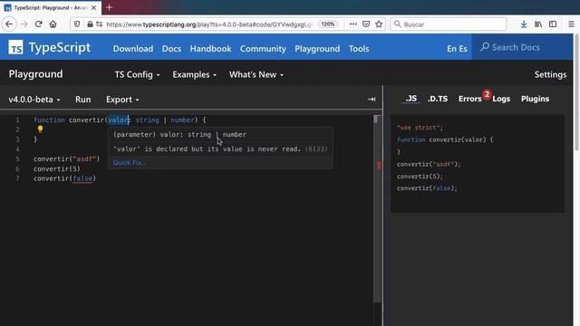Open the Settings panel

[x=550, y=74]
